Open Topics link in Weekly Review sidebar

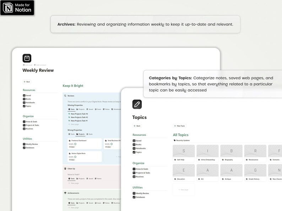click(x=27, y=106)
